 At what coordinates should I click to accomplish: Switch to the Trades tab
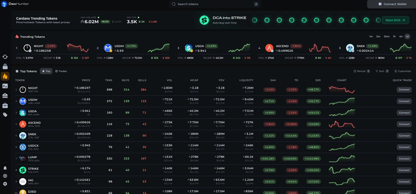click(61, 71)
